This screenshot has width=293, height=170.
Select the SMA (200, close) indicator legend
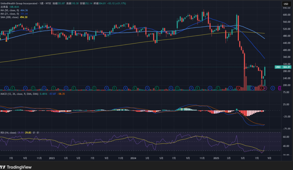[x=9, y=17]
